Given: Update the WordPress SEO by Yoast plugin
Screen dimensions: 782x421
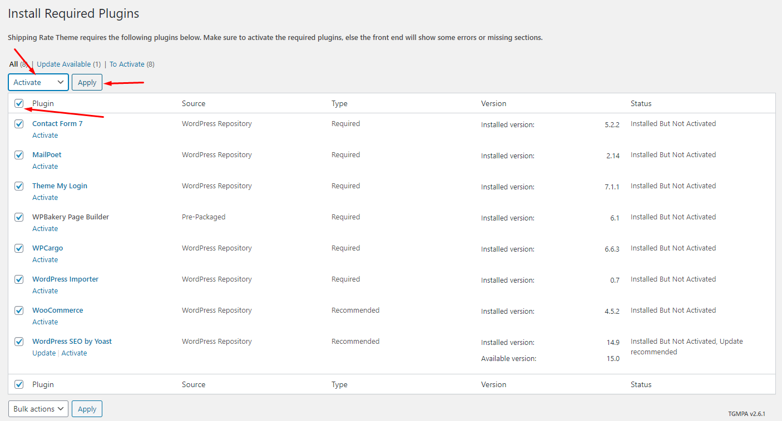Looking at the screenshot, I should click(x=44, y=353).
